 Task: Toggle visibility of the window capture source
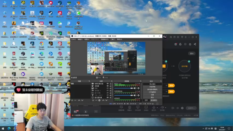[x=107, y=93]
